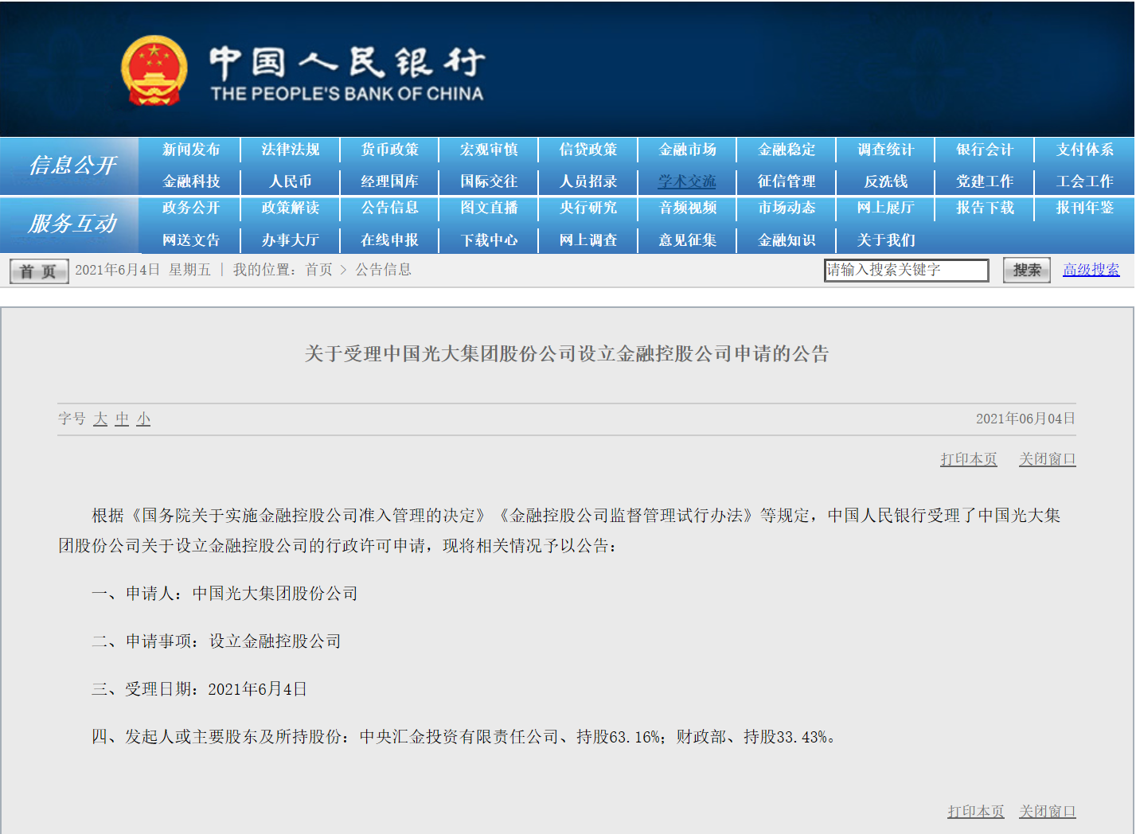The image size is (1136, 834).
Task: Click the 首页 home button
Action: click(x=39, y=271)
